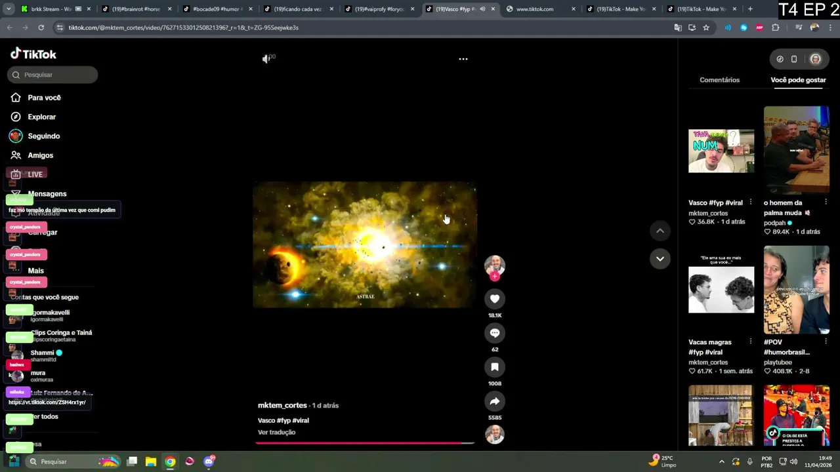Open Windows Start button

click(14, 462)
